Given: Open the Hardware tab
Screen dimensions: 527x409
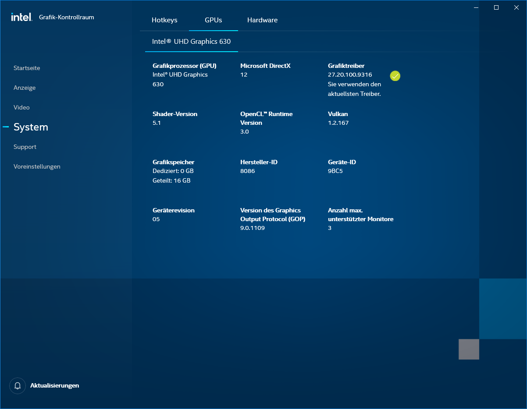Looking at the screenshot, I should [x=262, y=20].
